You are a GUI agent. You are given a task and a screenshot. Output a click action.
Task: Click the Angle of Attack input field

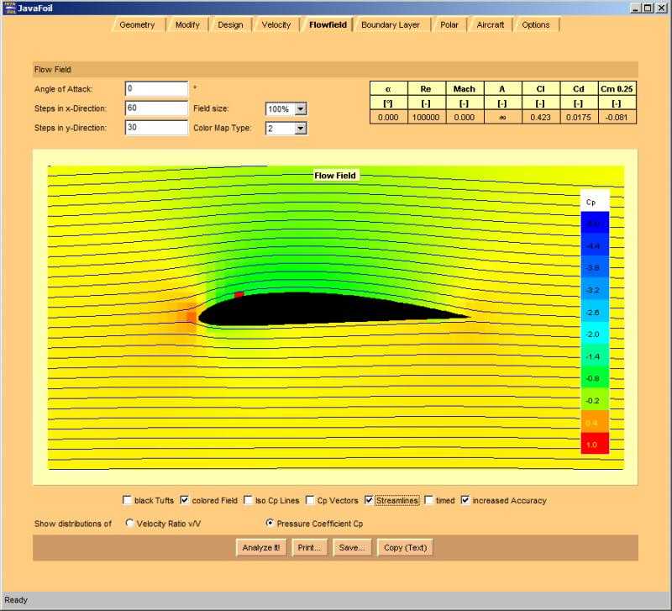pos(156,88)
